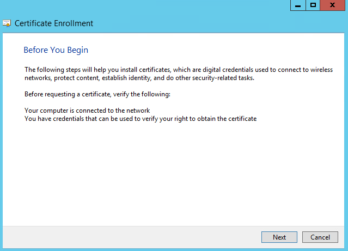Image resolution: width=348 pixels, height=251 pixels.
Task: Click the Certificate Enrollment title text
Action: 54,23
